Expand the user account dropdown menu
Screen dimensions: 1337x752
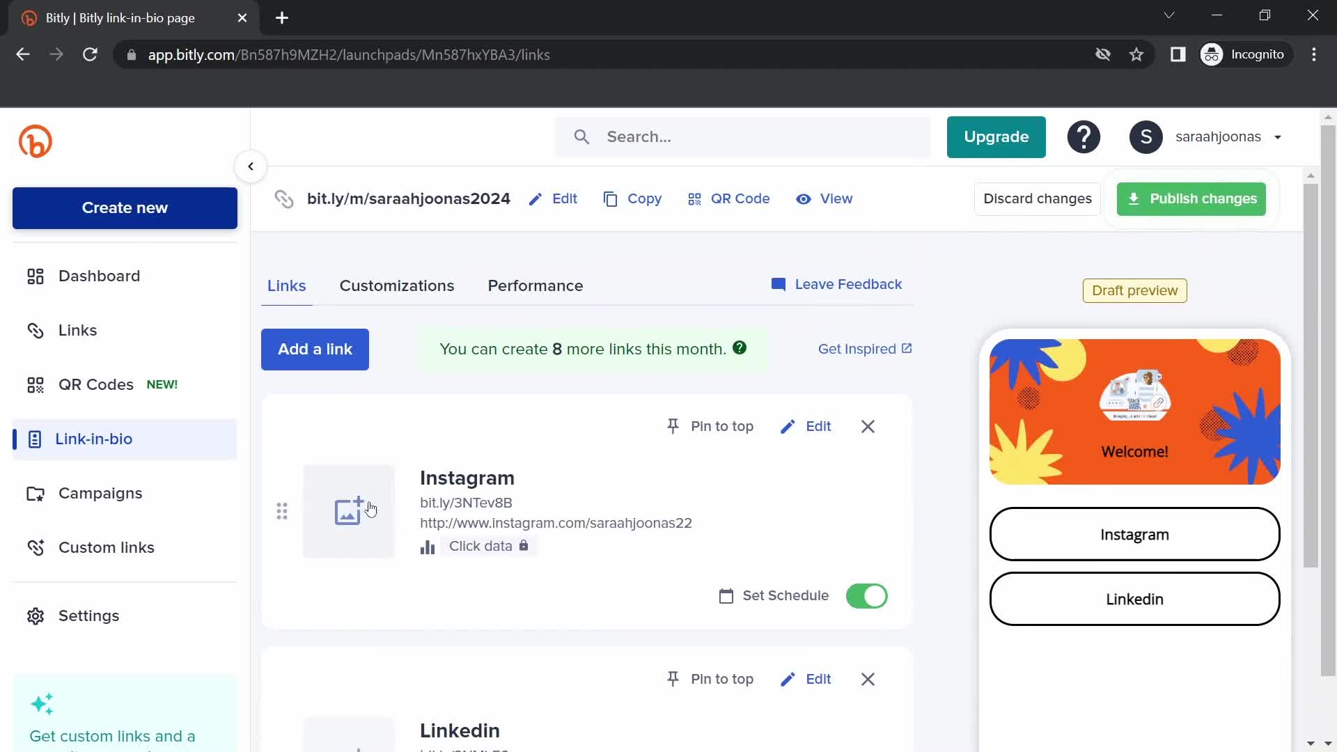coord(1279,136)
